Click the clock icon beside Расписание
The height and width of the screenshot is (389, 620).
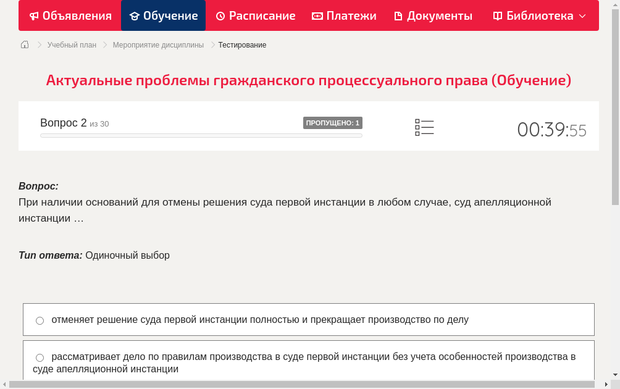click(x=220, y=15)
